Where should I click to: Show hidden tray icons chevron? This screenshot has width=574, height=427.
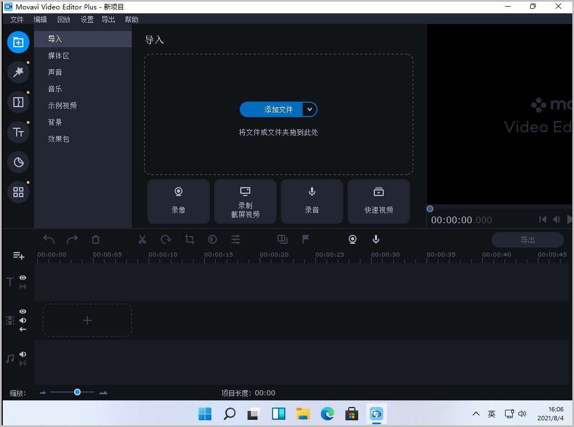(476, 414)
